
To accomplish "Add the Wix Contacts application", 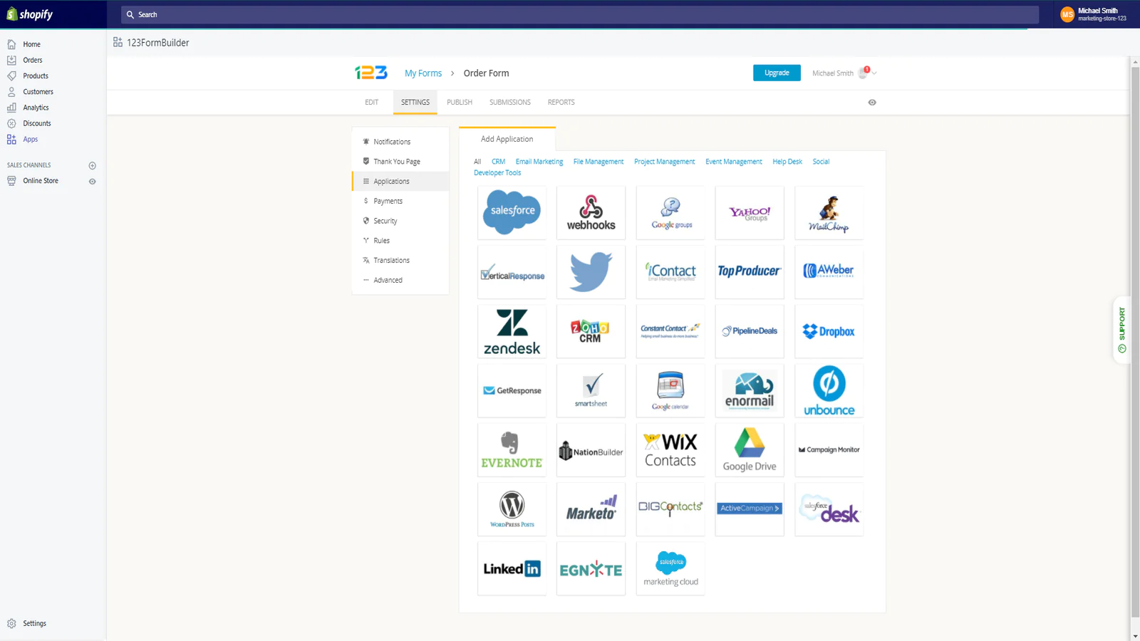I will 670,450.
